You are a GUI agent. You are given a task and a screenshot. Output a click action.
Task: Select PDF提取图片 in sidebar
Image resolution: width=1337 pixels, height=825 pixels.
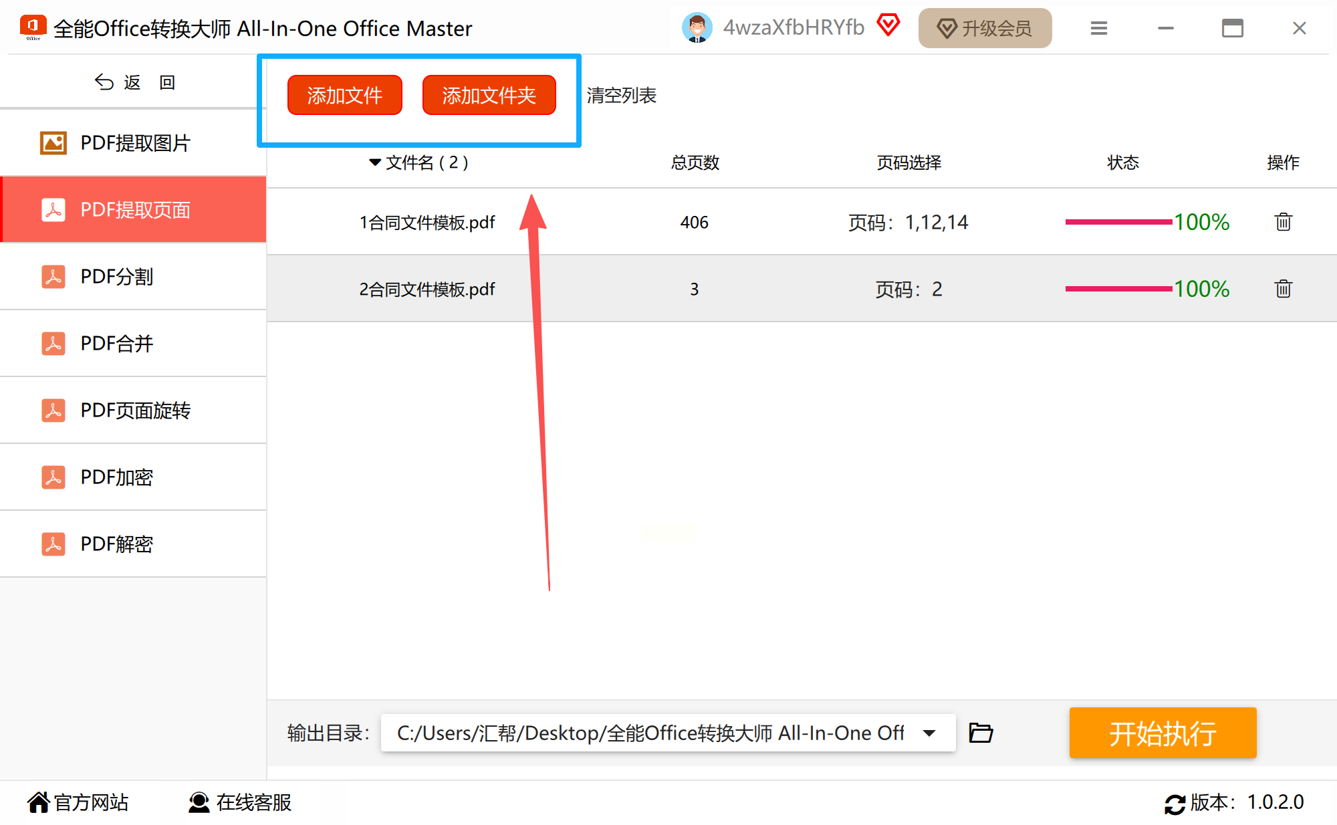[134, 142]
